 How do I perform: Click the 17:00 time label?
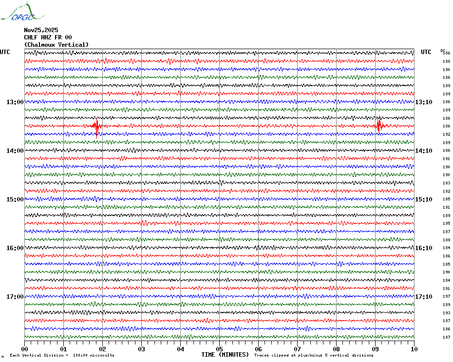tap(15, 297)
